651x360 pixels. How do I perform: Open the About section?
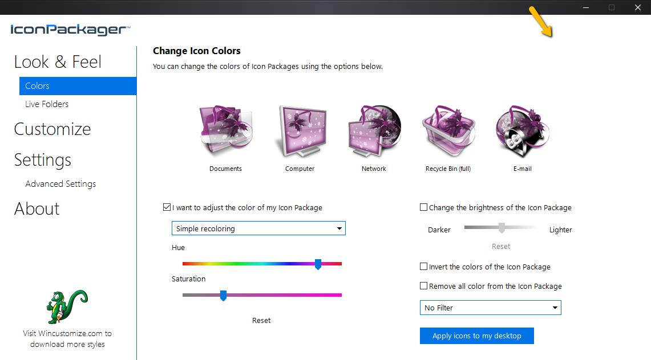click(x=37, y=209)
